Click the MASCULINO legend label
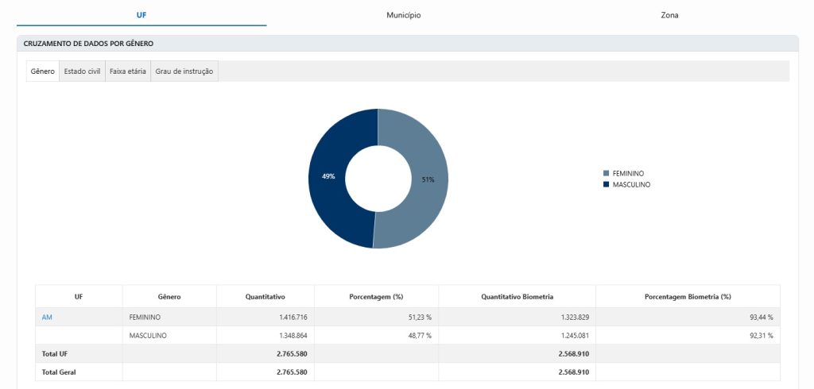Screen dimensions: 814x389 [x=631, y=184]
